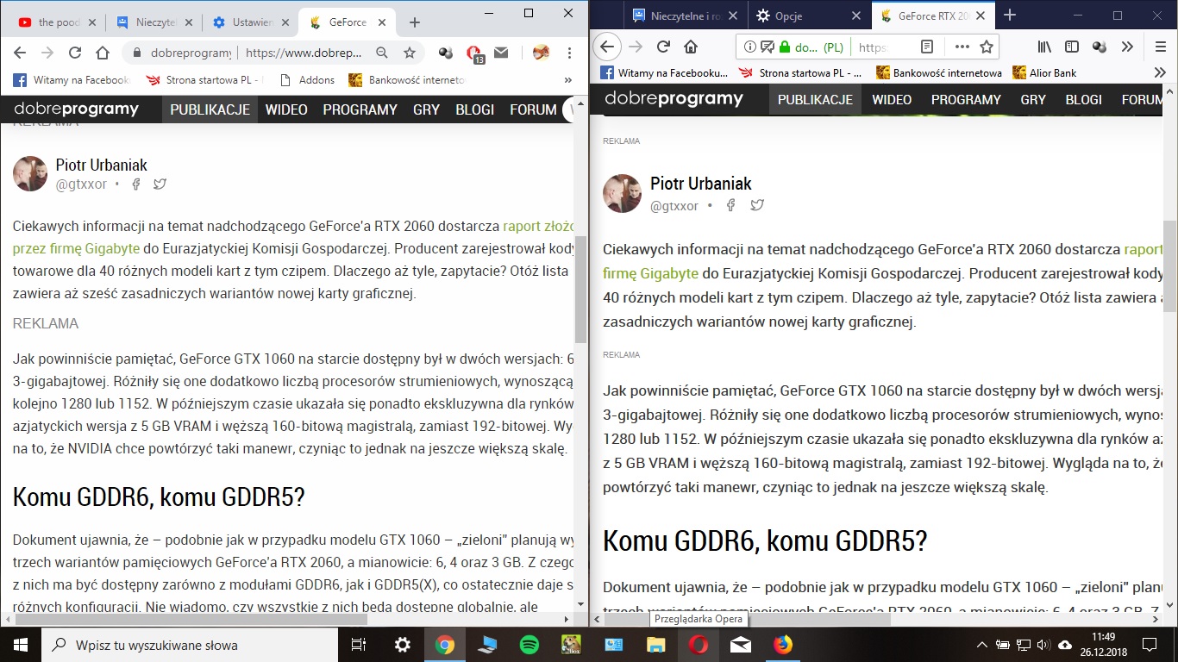Open File Explorer from taskbar
Image resolution: width=1178 pixels, height=662 pixels.
click(x=656, y=644)
